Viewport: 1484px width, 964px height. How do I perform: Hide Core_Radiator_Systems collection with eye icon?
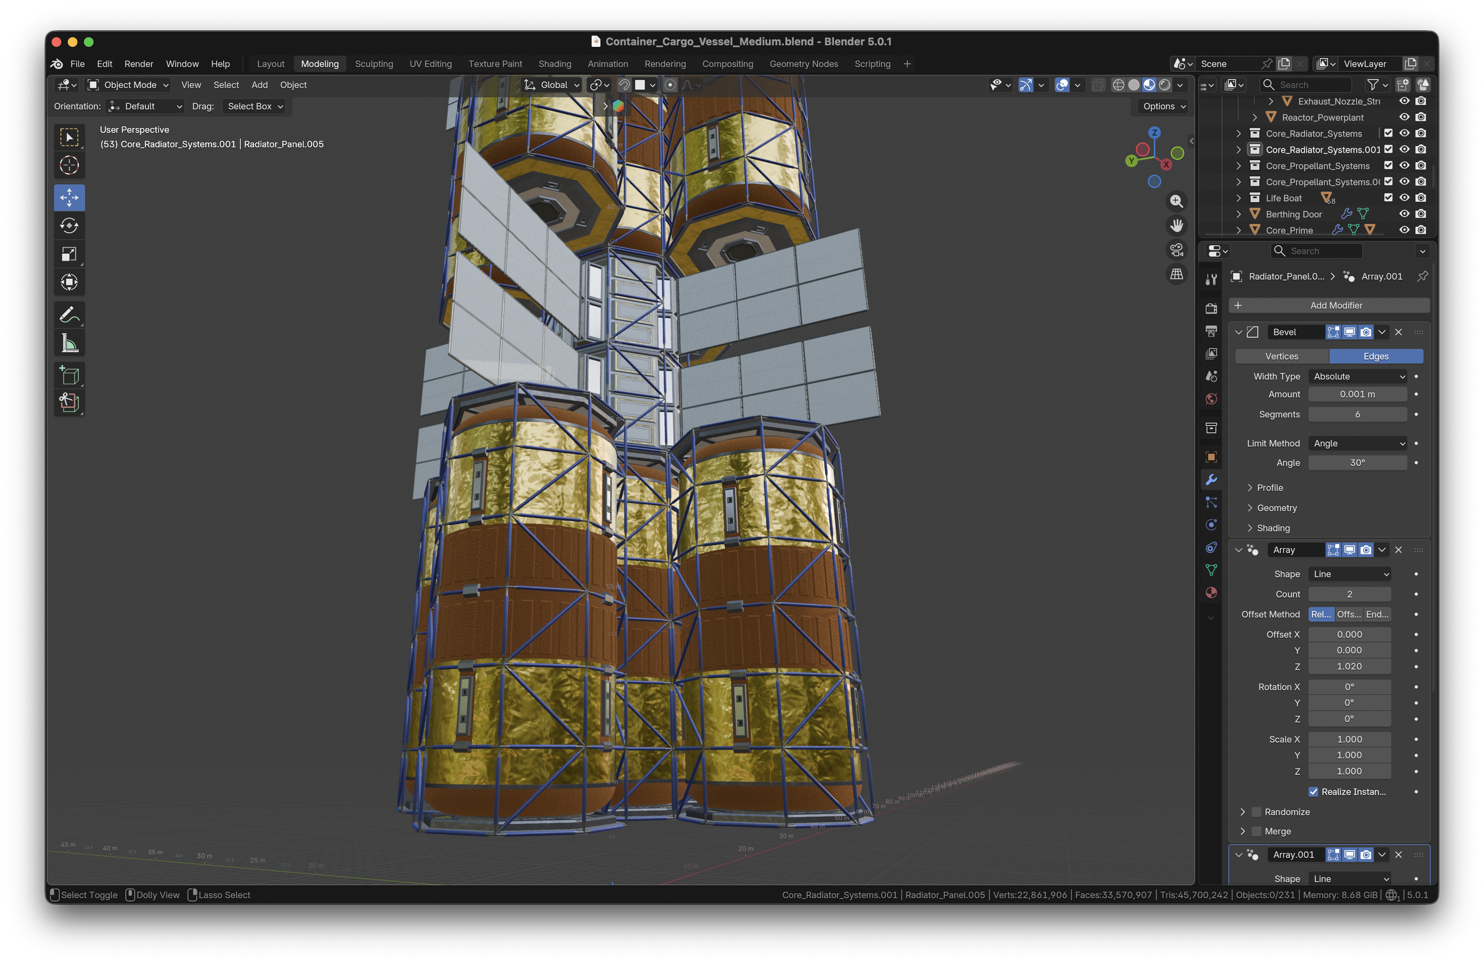[1404, 134]
